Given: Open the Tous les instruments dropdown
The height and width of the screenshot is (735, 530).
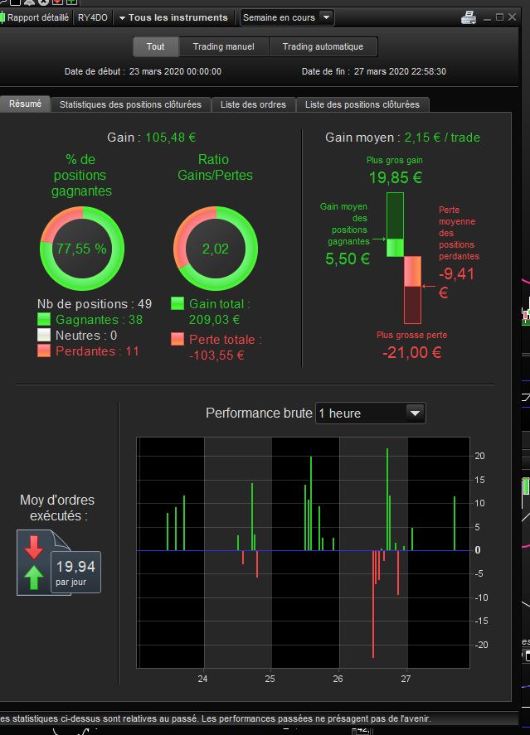Looking at the screenshot, I should pyautogui.click(x=173, y=17).
